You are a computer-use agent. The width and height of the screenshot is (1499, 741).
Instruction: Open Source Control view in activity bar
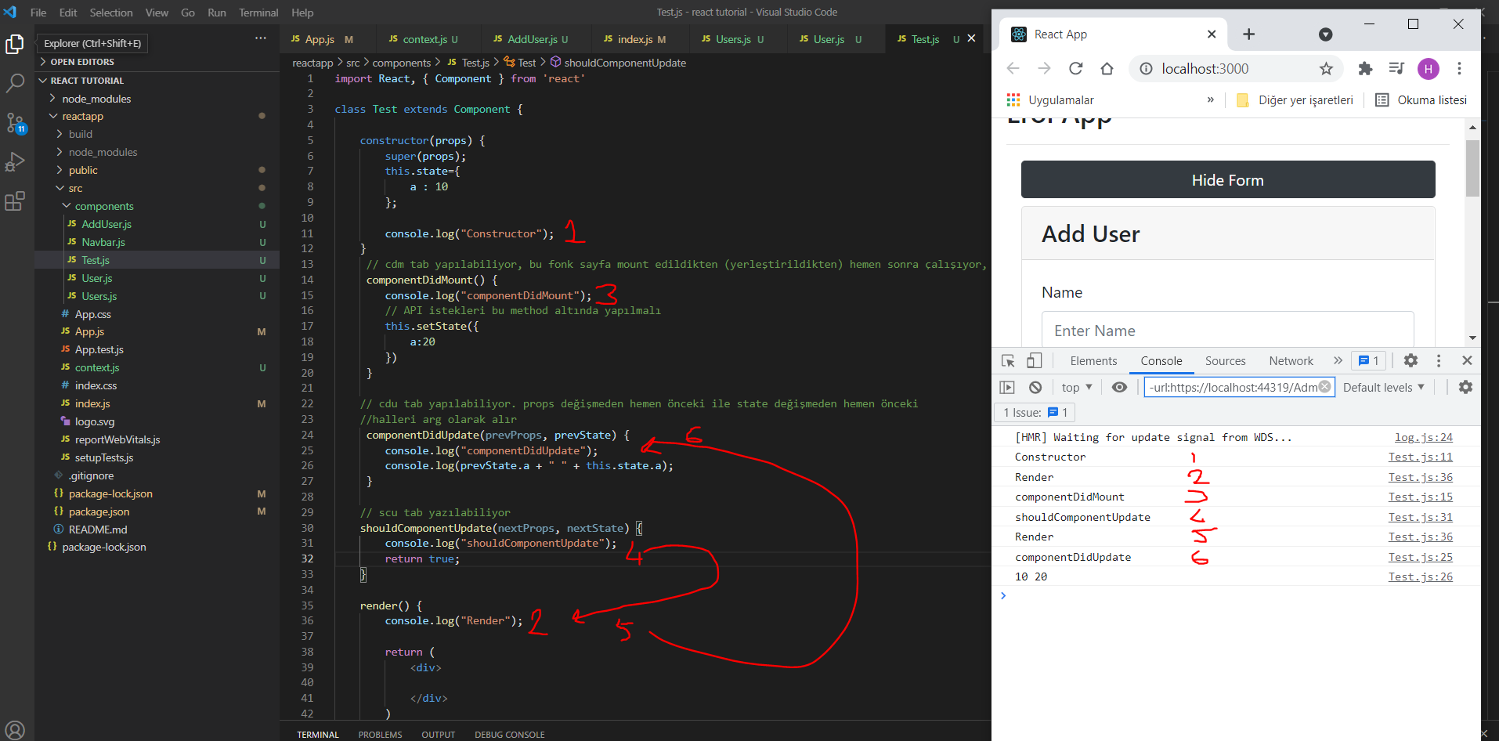click(15, 123)
